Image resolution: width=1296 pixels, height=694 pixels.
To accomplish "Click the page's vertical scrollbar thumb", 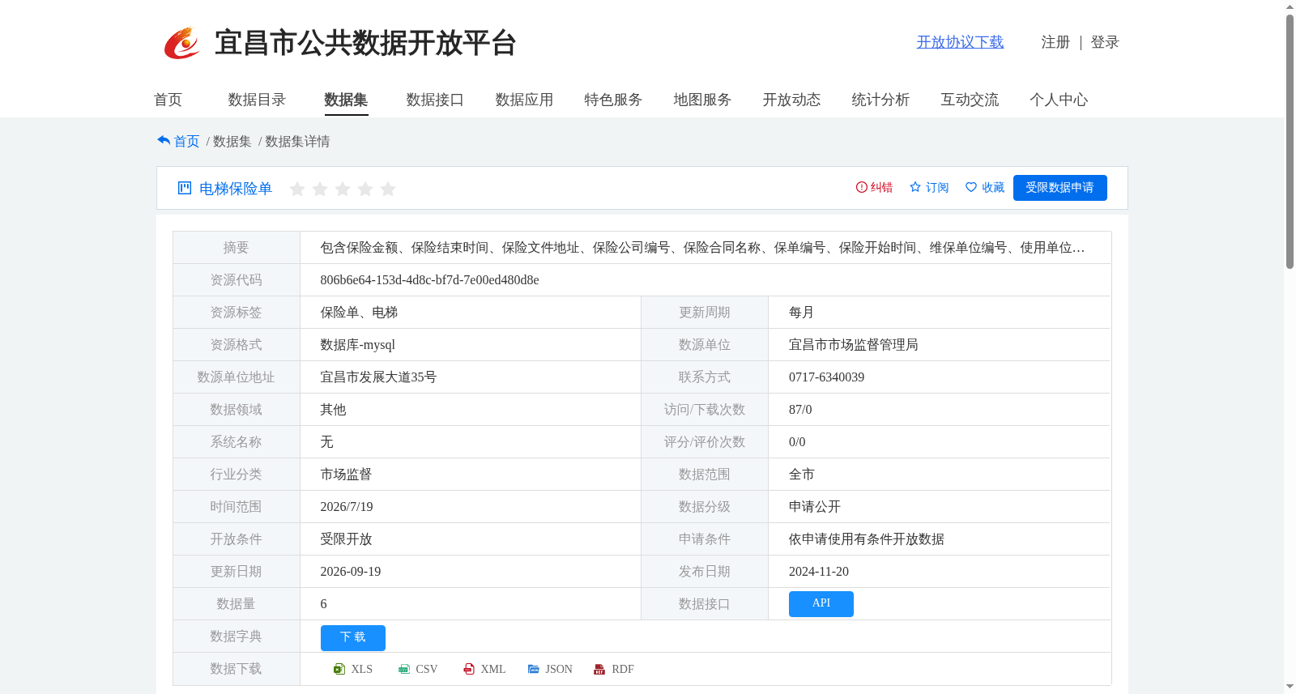I will [x=1290, y=141].
